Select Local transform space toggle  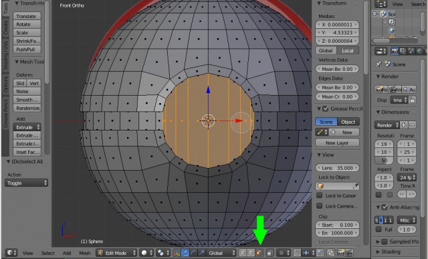(348, 51)
